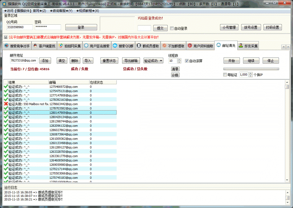Click the 群成员提取 tab icon

139,46
